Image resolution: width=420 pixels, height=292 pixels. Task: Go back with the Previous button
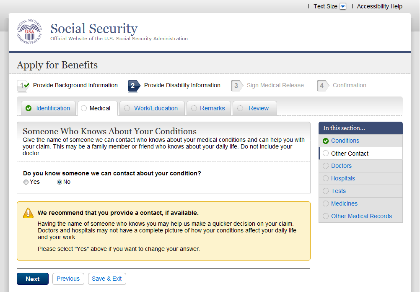(68, 279)
